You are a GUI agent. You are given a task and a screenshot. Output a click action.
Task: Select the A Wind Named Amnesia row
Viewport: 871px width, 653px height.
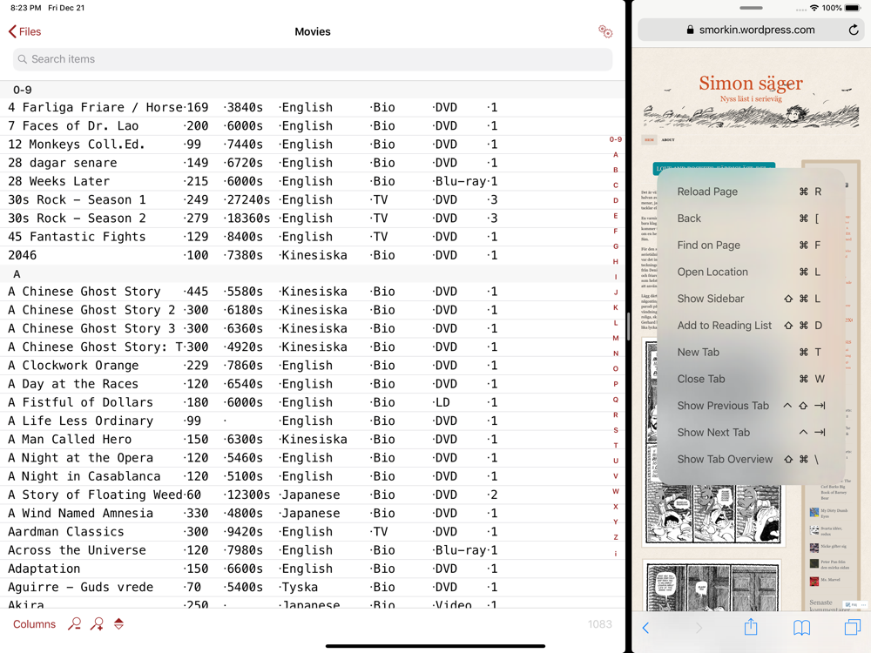(313, 513)
